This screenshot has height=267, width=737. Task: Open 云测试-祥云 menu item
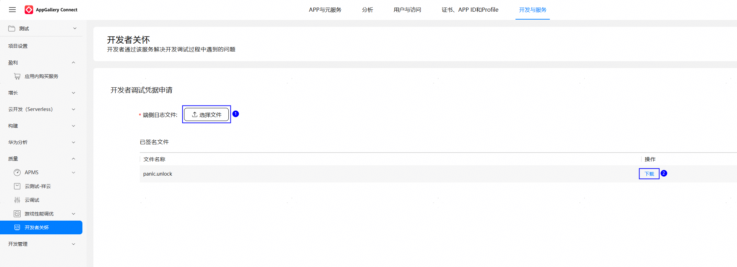38,186
